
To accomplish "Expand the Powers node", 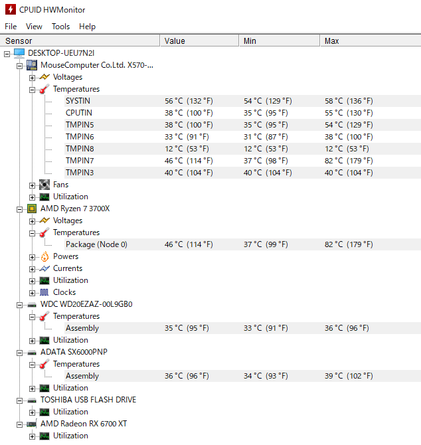I will (x=32, y=257).
